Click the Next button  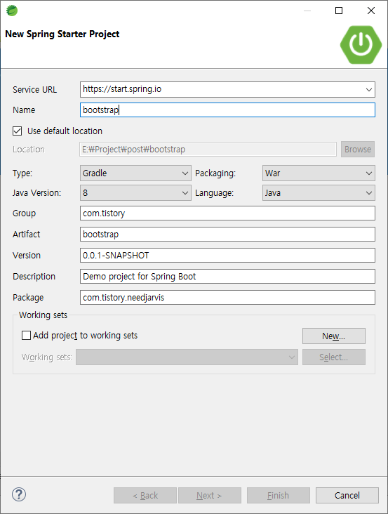(210, 495)
